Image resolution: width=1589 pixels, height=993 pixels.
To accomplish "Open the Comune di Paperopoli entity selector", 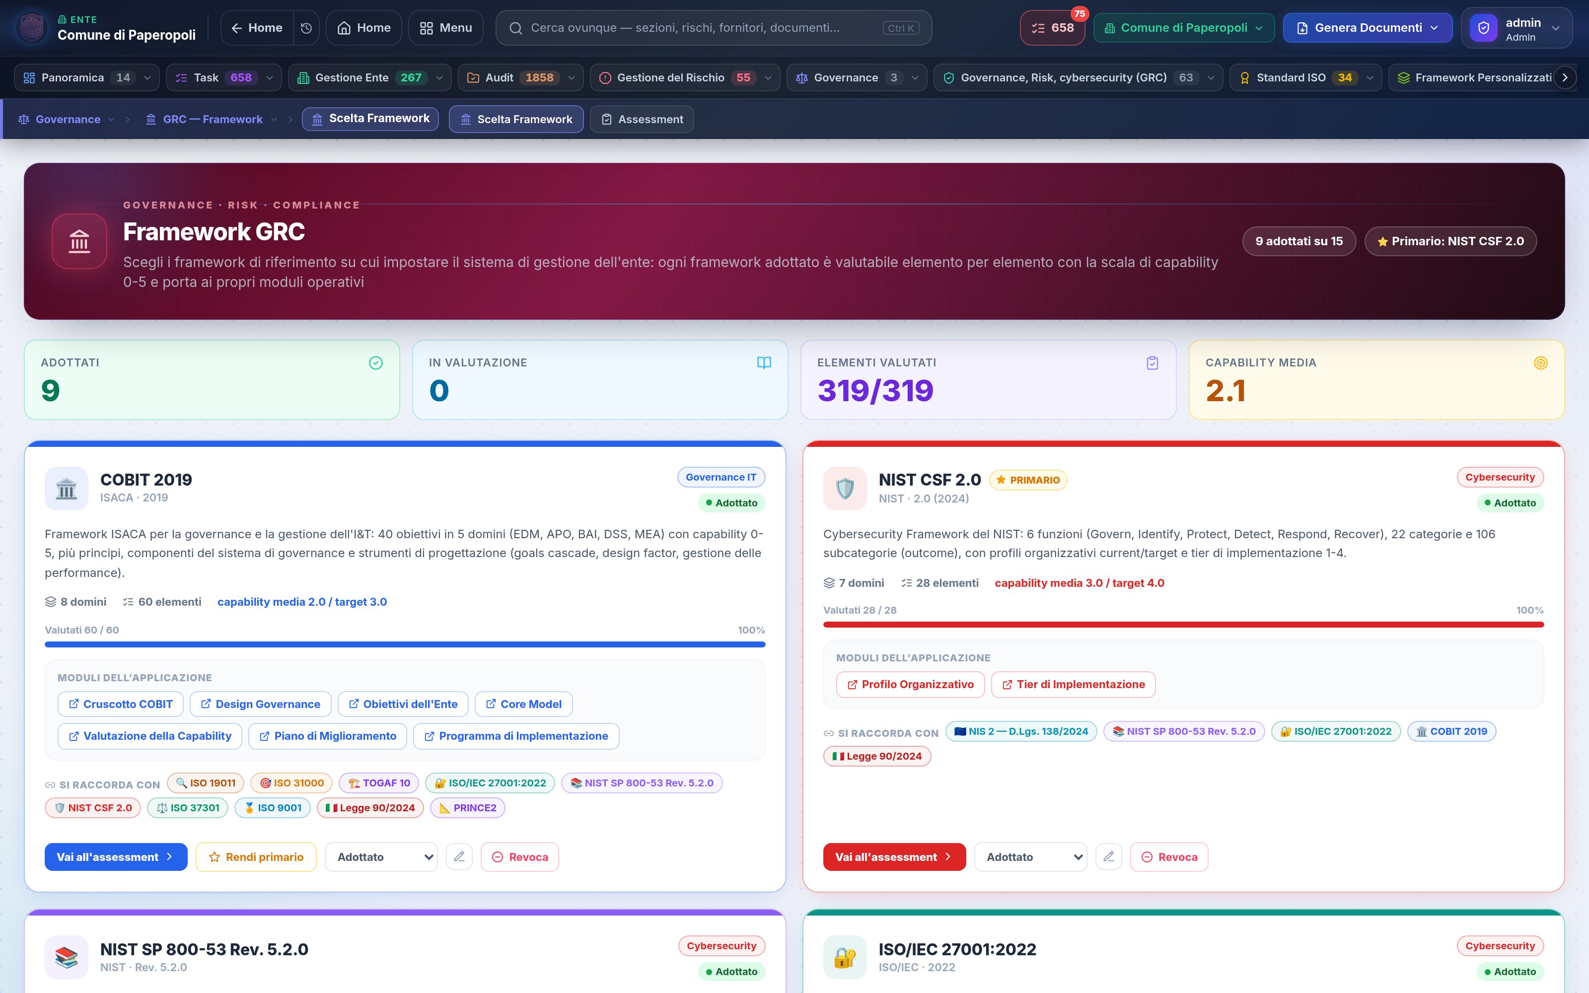I will [x=1184, y=28].
